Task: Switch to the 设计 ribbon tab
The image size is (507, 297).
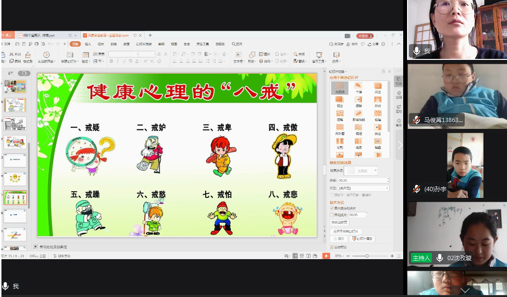Action: [x=100, y=44]
